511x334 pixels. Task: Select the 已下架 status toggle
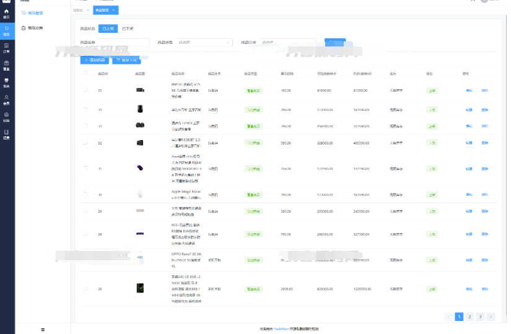(x=128, y=29)
